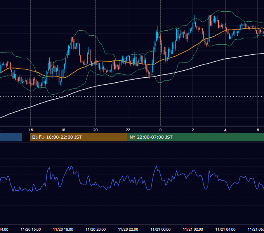The height and width of the screenshot is (233, 264).
Task: Click the '11/21 04:00' timestamp label
Action: tap(226, 229)
